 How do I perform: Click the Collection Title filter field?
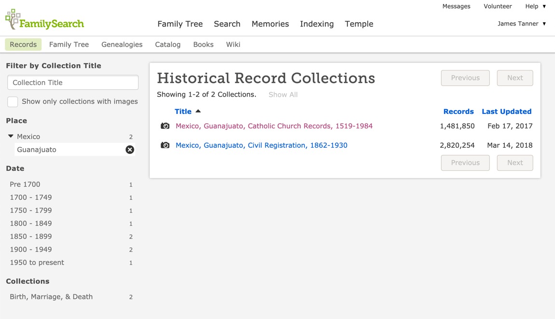pyautogui.click(x=73, y=83)
